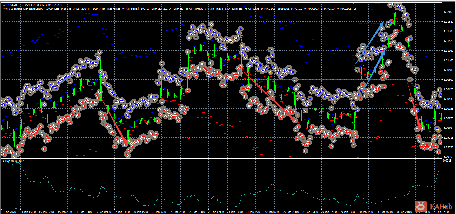This screenshot has height=214, width=456.
Task: Select the 16 Jan 15:00 time label
Action: (85, 212)
